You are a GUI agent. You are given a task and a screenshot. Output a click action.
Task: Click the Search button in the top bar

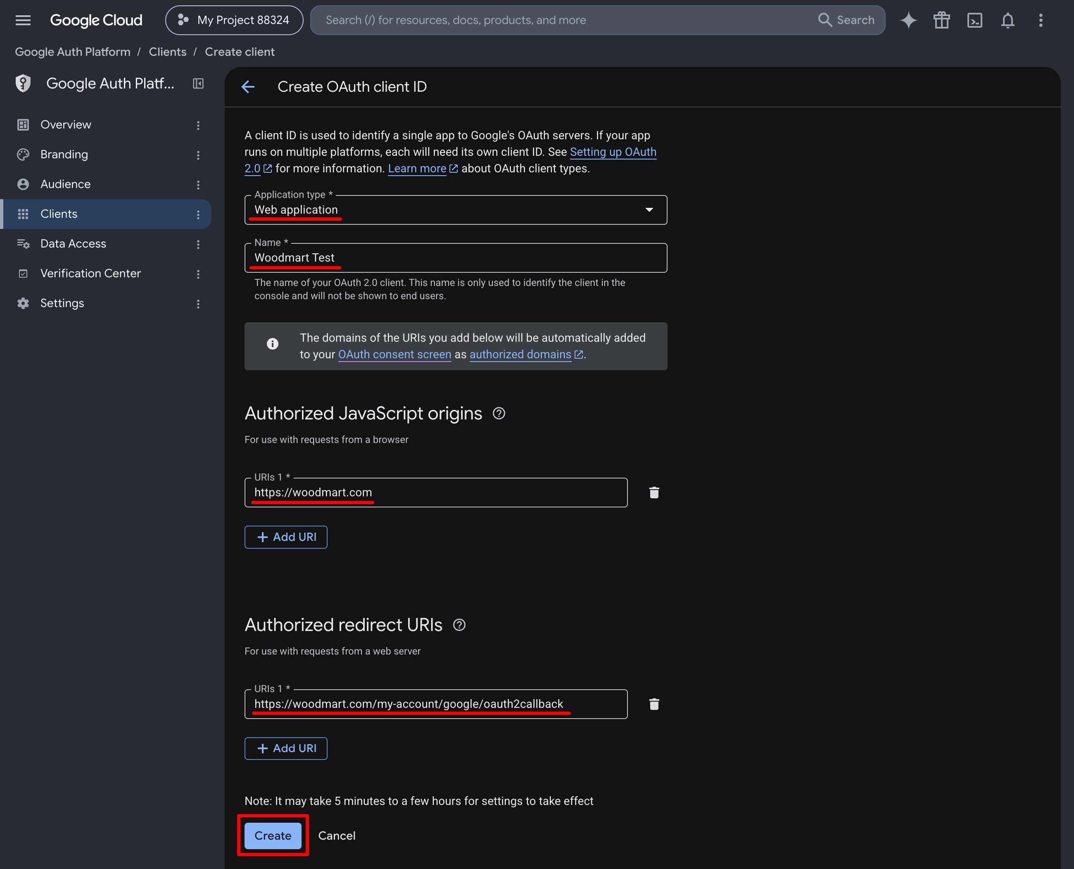846,20
